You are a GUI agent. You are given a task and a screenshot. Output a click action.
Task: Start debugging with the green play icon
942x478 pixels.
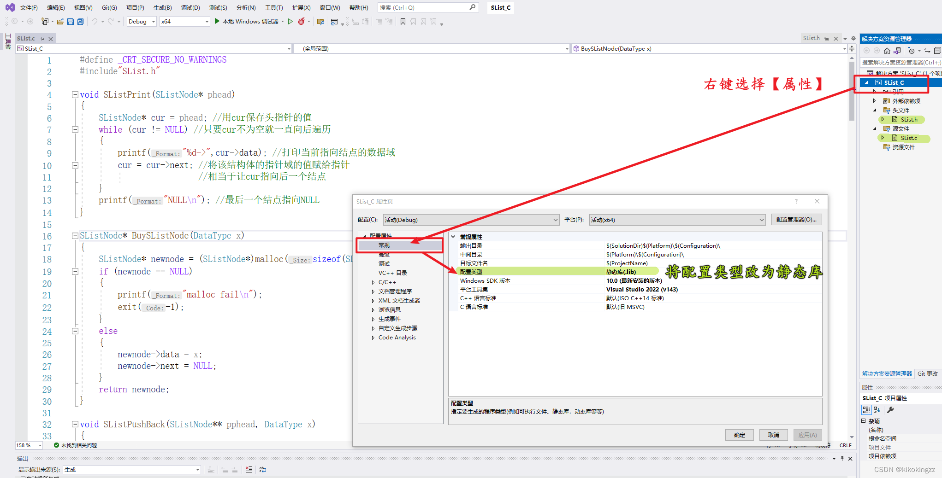tap(217, 21)
